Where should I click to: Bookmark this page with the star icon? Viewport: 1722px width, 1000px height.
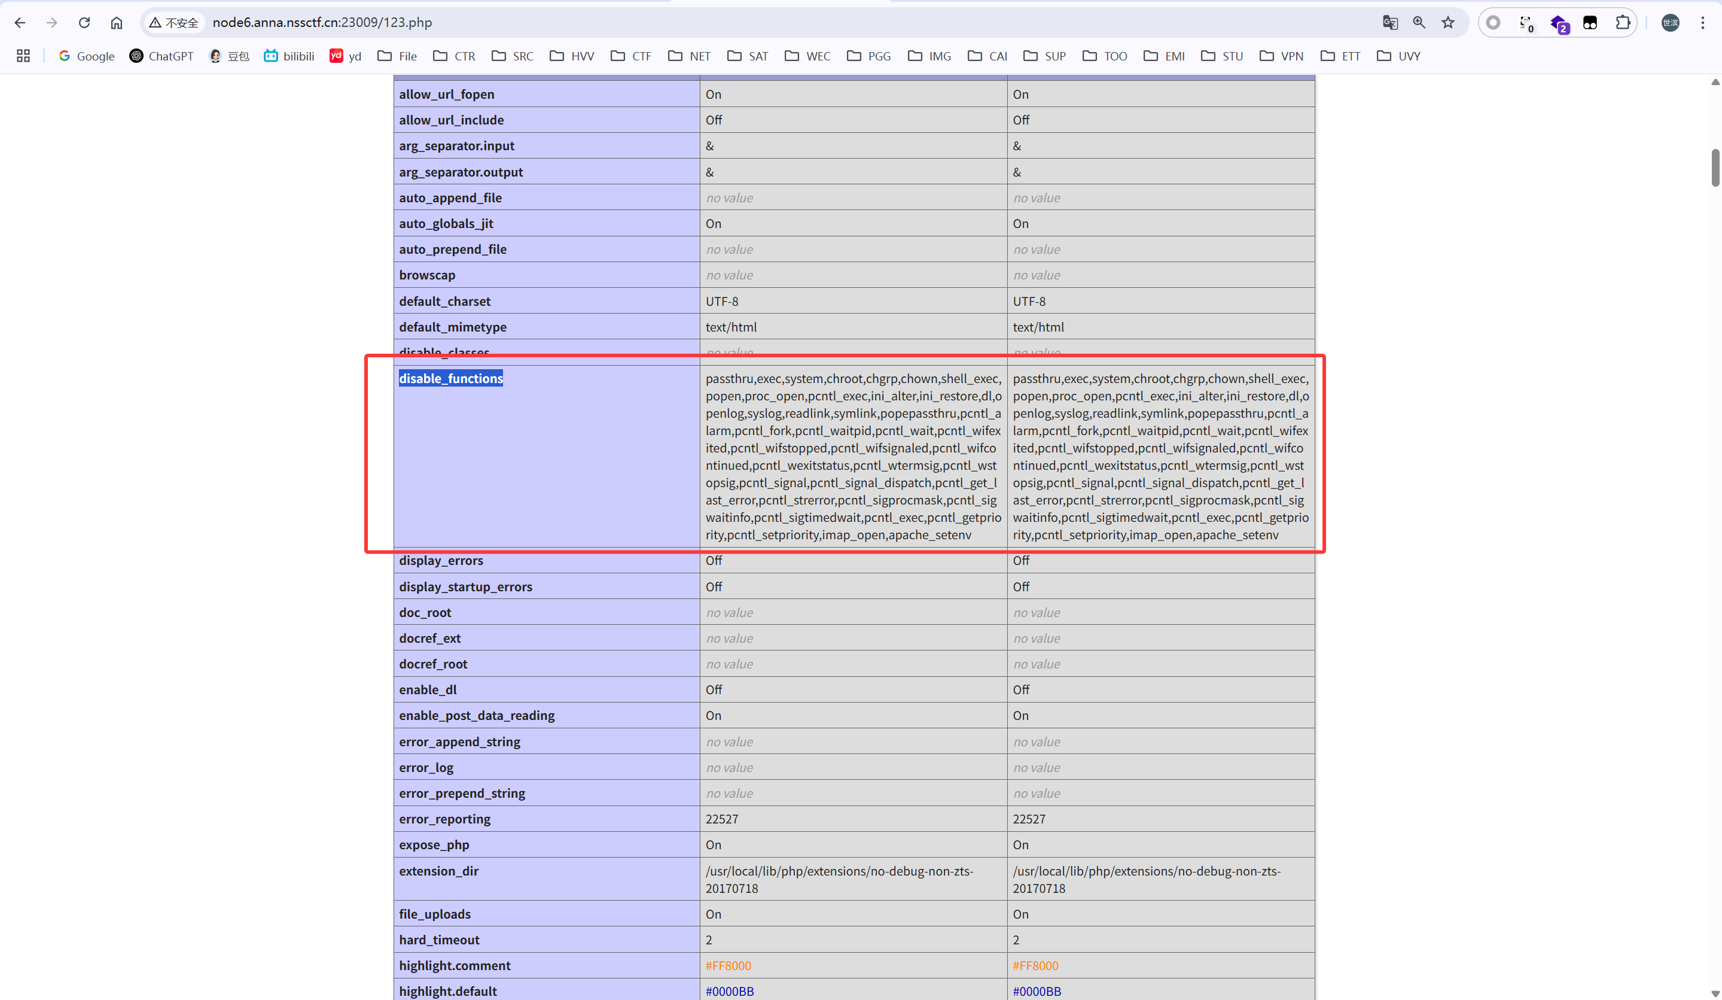pos(1448,23)
